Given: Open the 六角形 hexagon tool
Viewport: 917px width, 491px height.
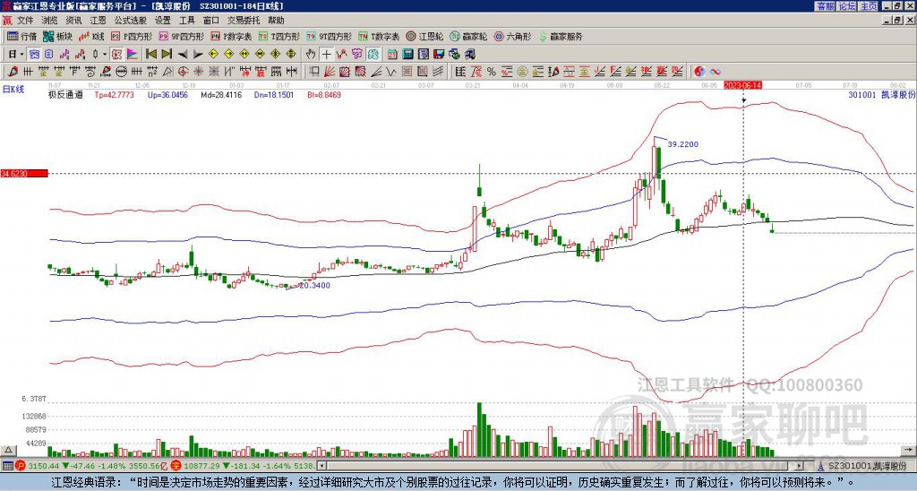Looking at the screenshot, I should 512,36.
